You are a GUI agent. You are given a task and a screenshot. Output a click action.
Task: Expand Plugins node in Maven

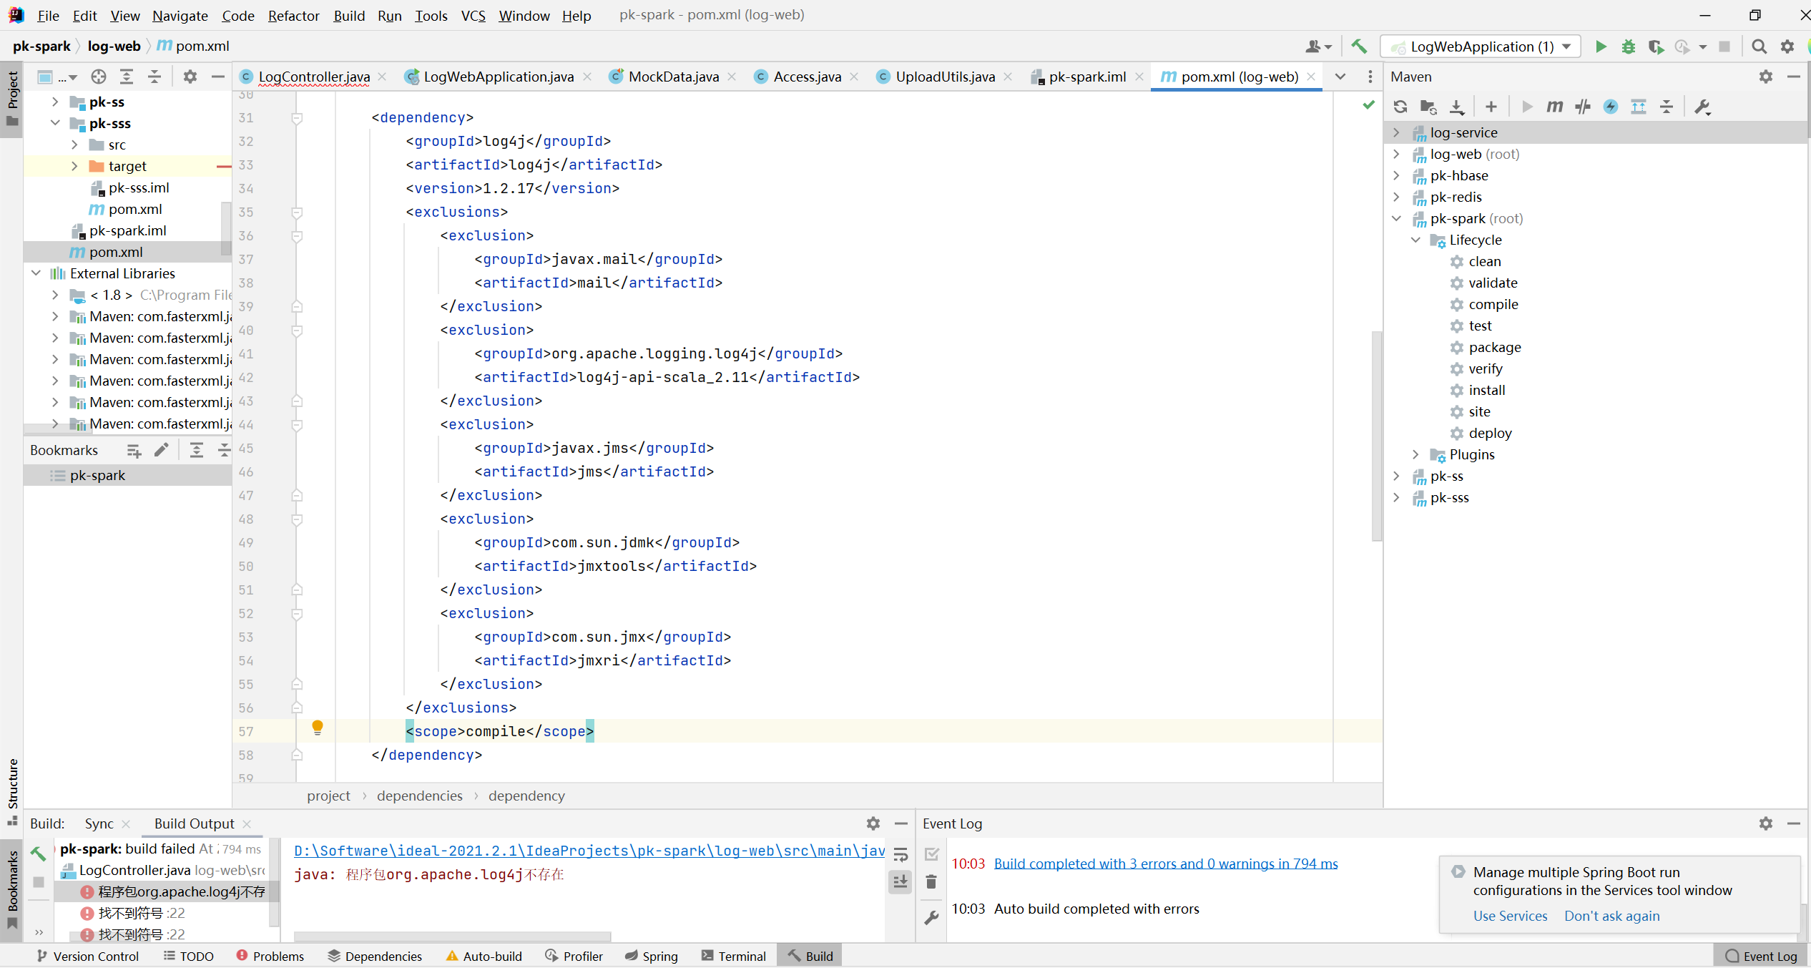pos(1415,454)
